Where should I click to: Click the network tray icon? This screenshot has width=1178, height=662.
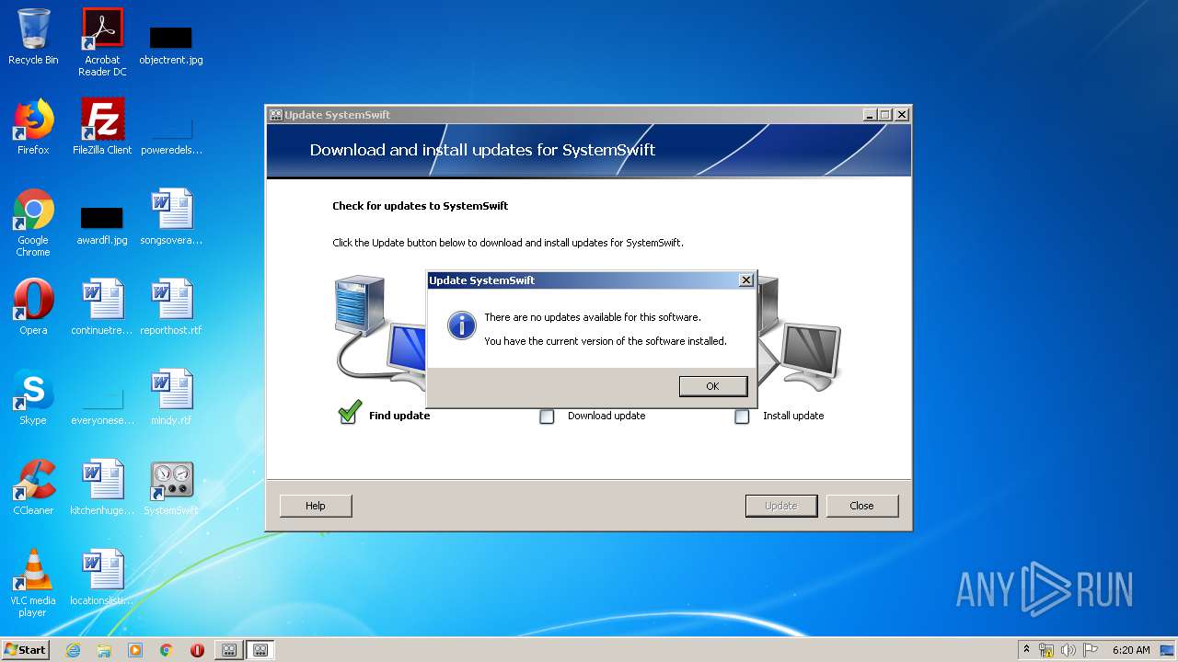coord(1046,650)
